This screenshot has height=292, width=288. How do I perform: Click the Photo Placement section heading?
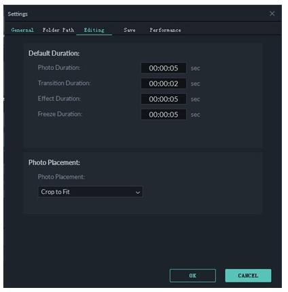point(54,162)
